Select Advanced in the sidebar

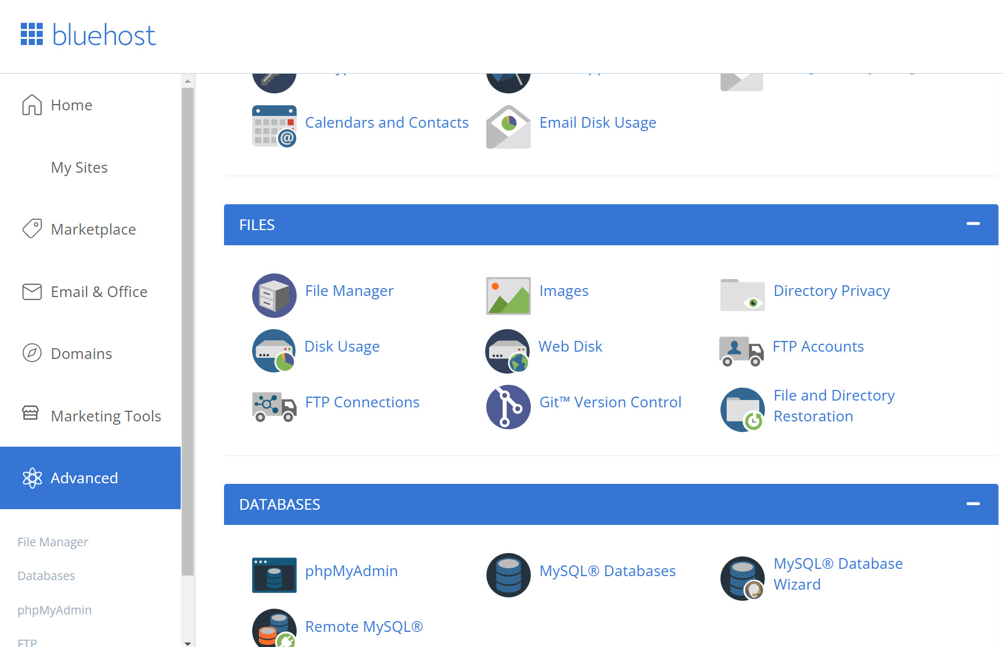[90, 478]
